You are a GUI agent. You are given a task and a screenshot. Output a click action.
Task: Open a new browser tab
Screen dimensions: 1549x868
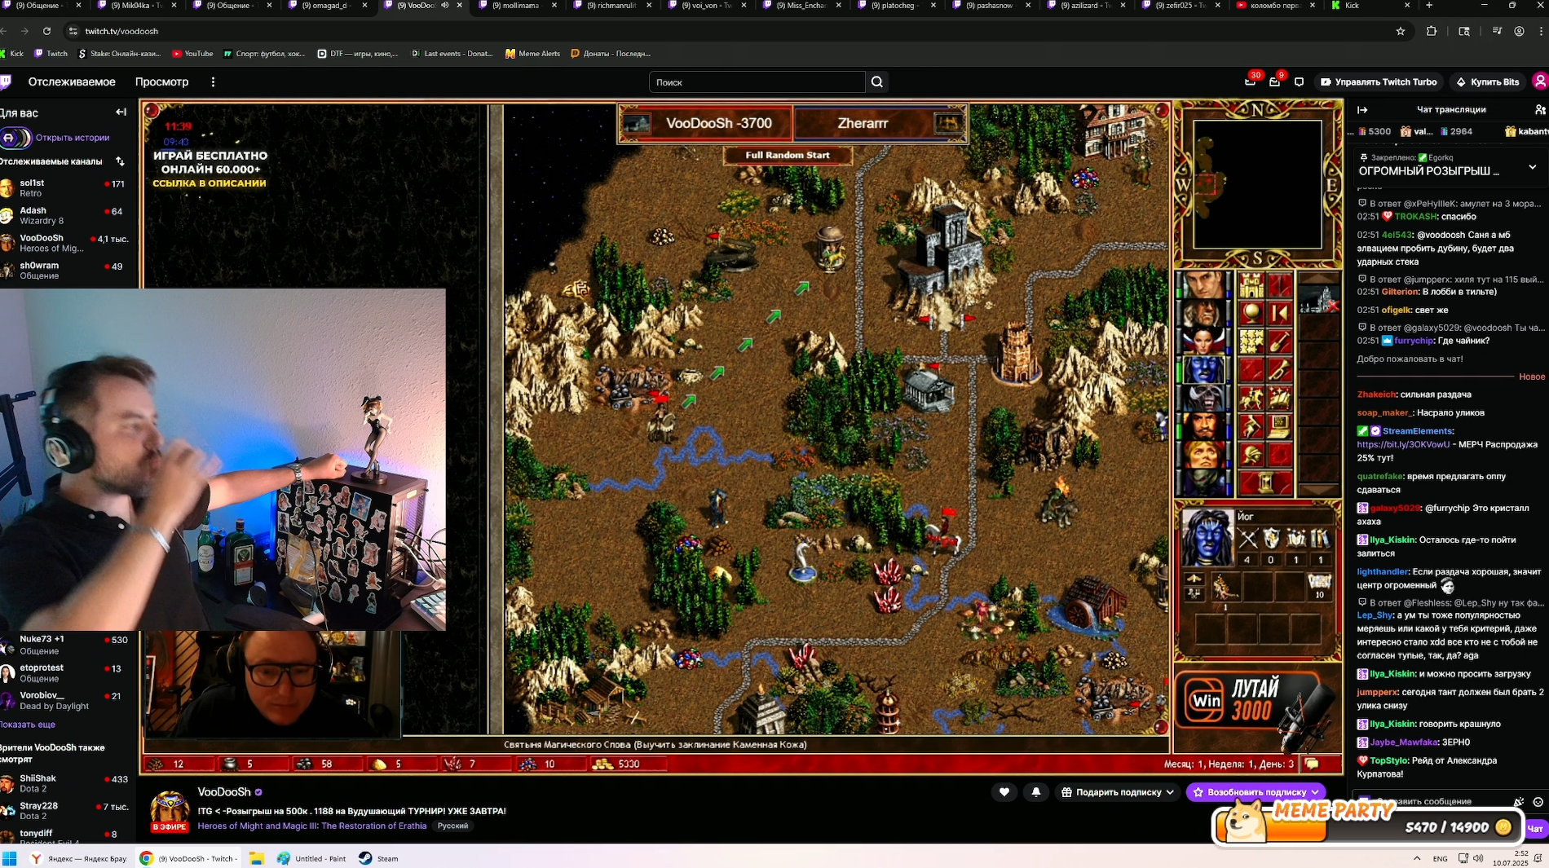click(1428, 6)
